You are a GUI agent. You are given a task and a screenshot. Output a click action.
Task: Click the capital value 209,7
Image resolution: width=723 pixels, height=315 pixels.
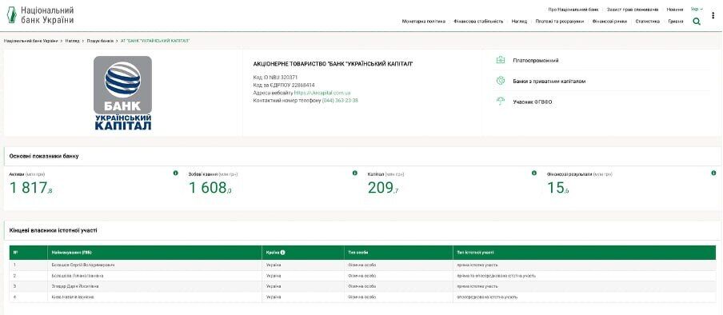383,188
